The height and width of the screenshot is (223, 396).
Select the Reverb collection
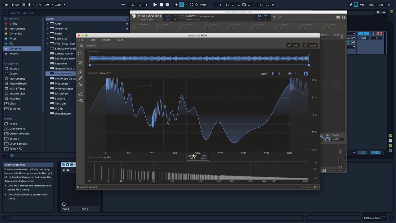tap(22, 54)
